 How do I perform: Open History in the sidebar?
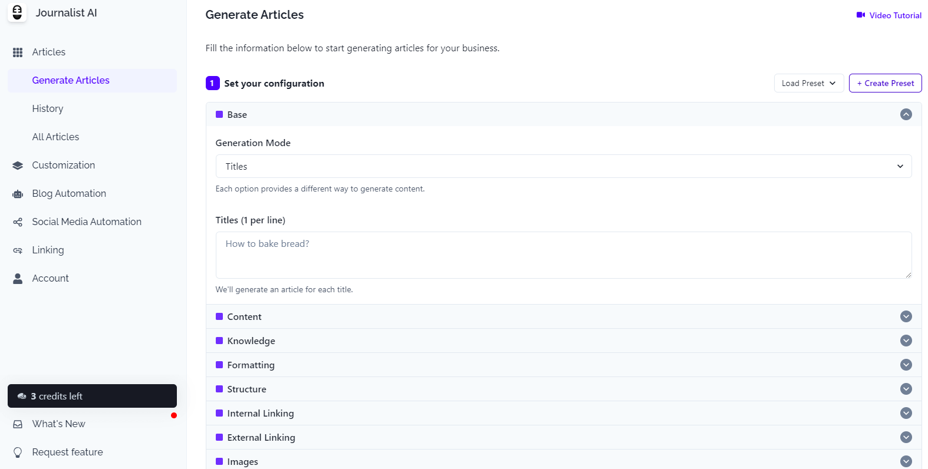(48, 108)
